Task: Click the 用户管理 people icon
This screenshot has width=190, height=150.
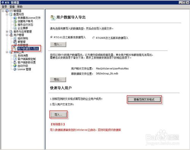Action: click(11, 35)
